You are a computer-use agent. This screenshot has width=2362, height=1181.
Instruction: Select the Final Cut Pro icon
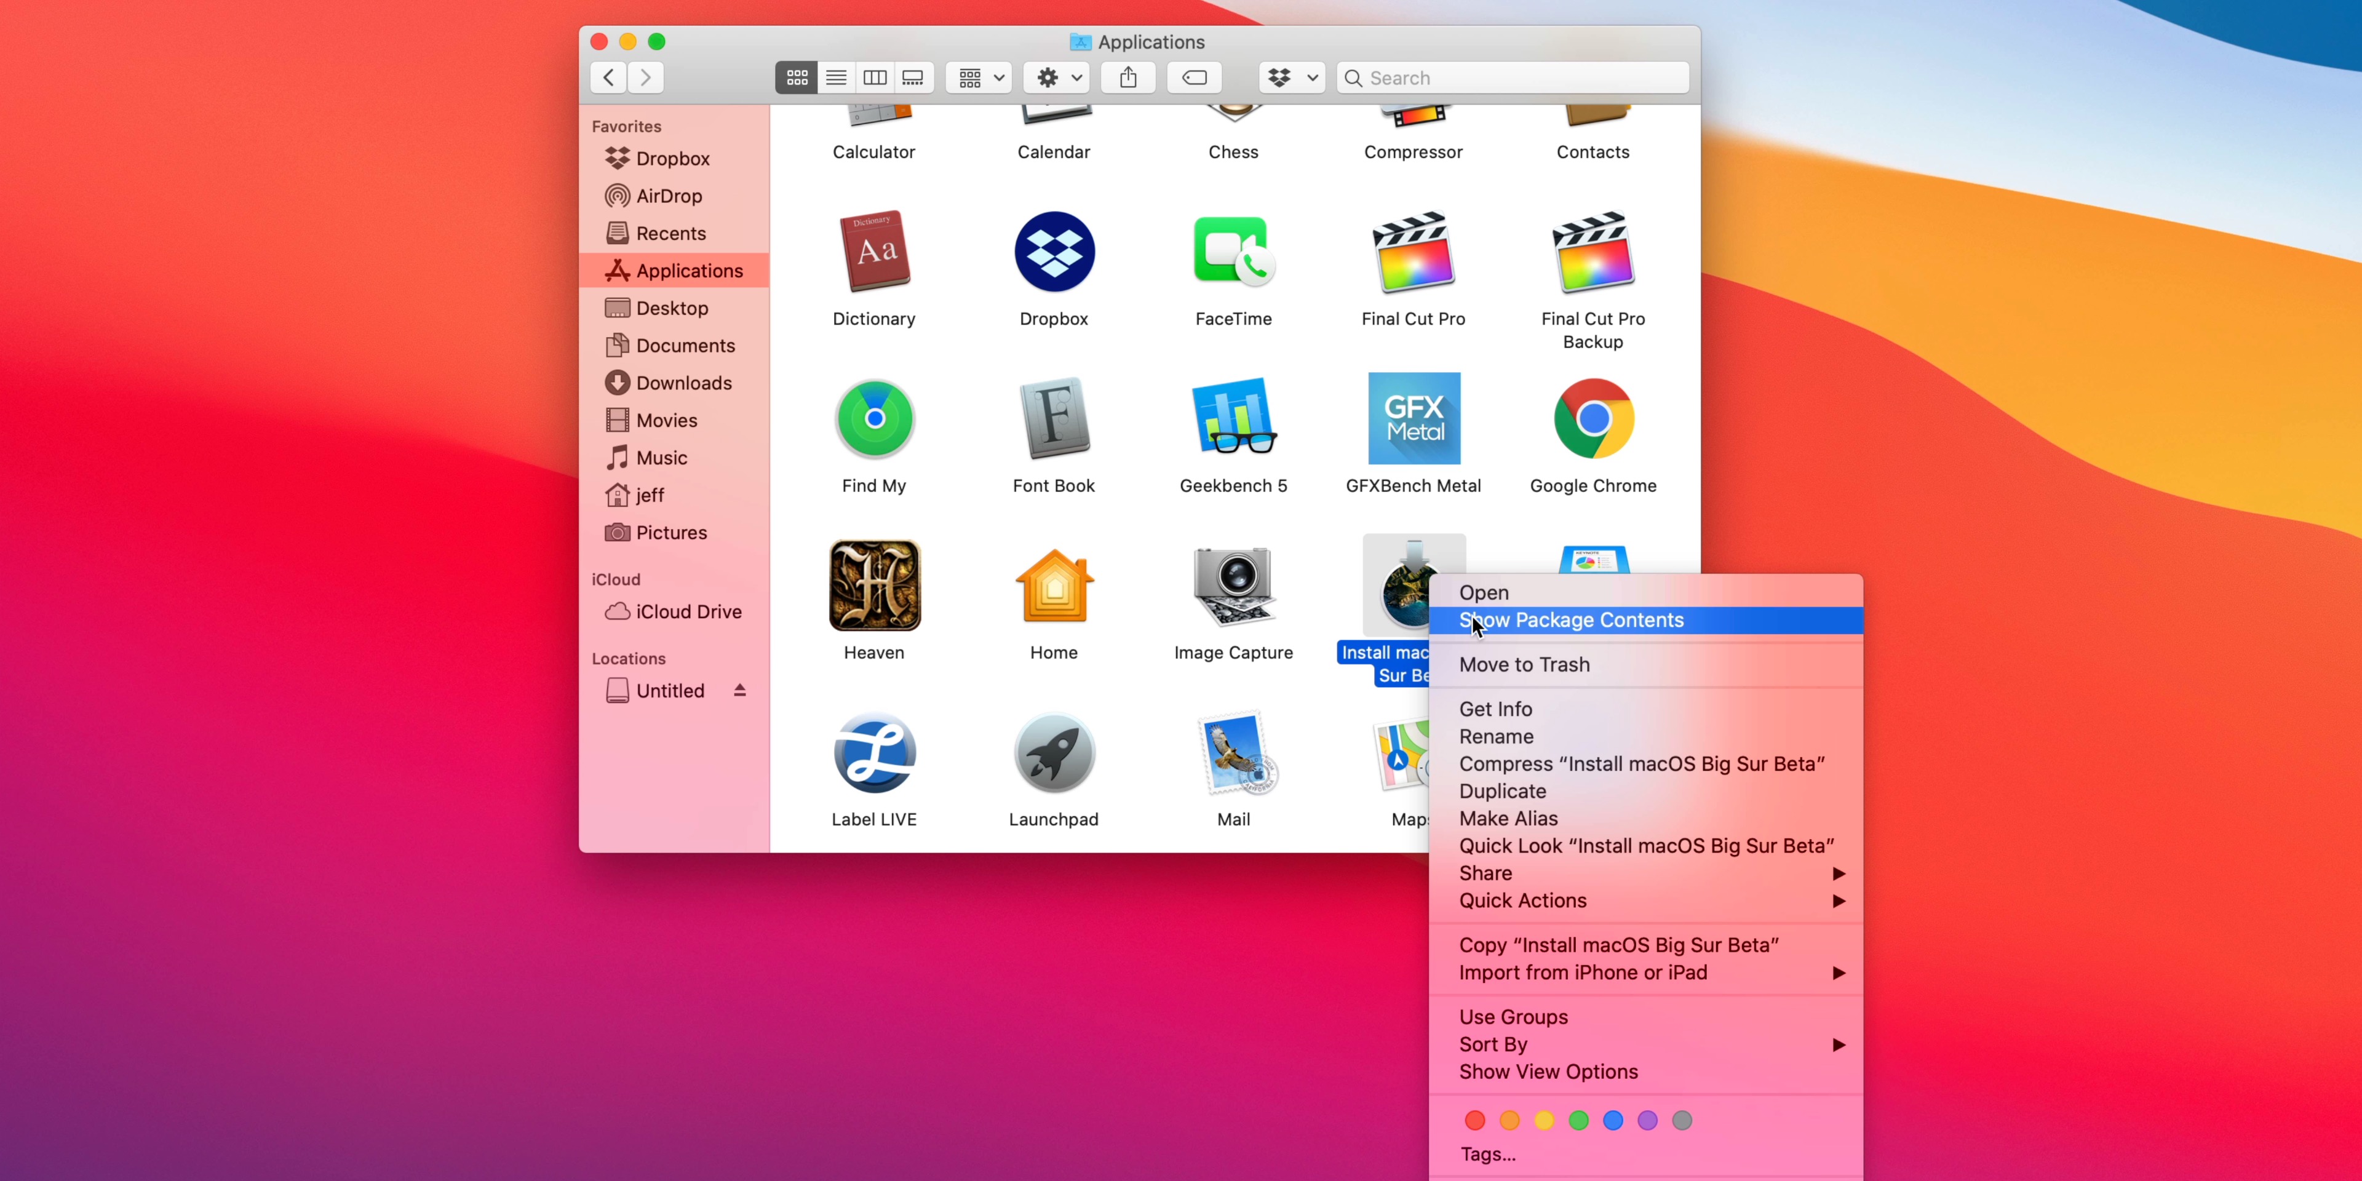(1413, 252)
